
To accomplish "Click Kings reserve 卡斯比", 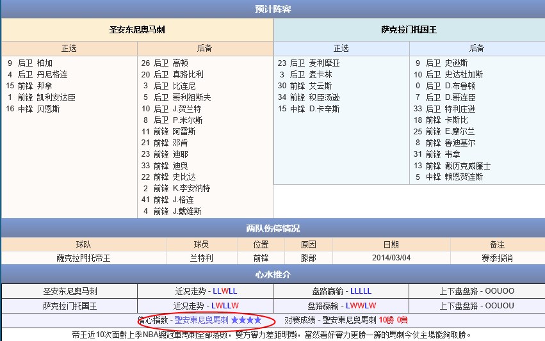I will 457,120.
